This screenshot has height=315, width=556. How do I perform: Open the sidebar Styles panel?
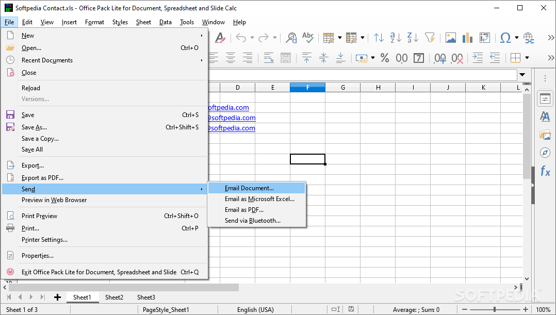coord(545,116)
